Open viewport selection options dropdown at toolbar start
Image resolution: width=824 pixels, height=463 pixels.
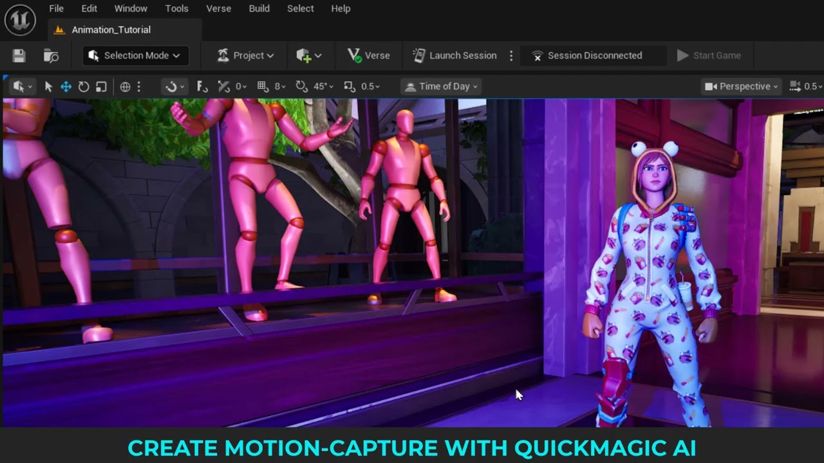click(x=22, y=87)
